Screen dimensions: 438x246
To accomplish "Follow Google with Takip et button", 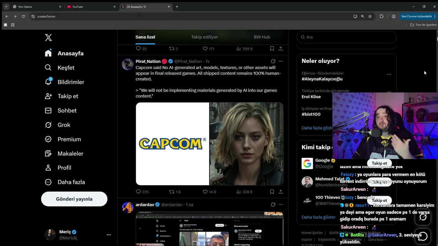I will (x=379, y=163).
